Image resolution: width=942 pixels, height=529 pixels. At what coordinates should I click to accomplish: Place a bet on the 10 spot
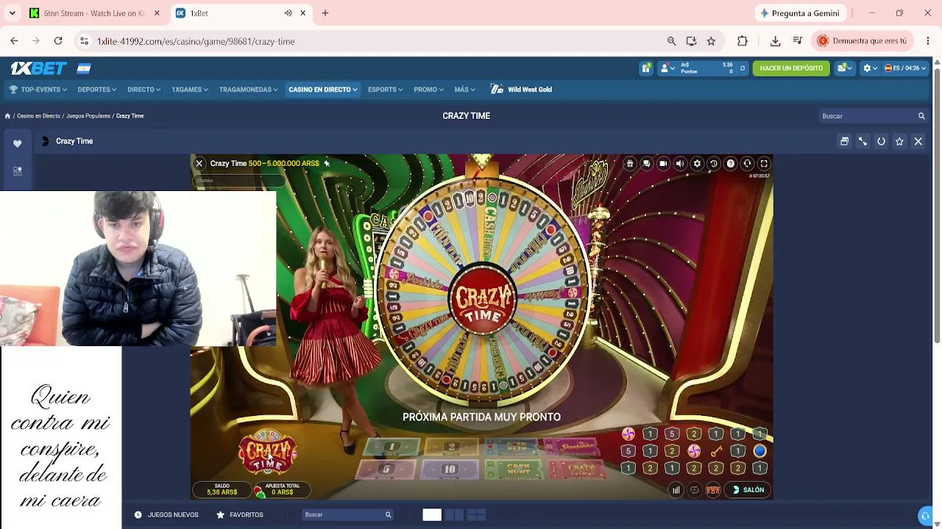click(450, 469)
